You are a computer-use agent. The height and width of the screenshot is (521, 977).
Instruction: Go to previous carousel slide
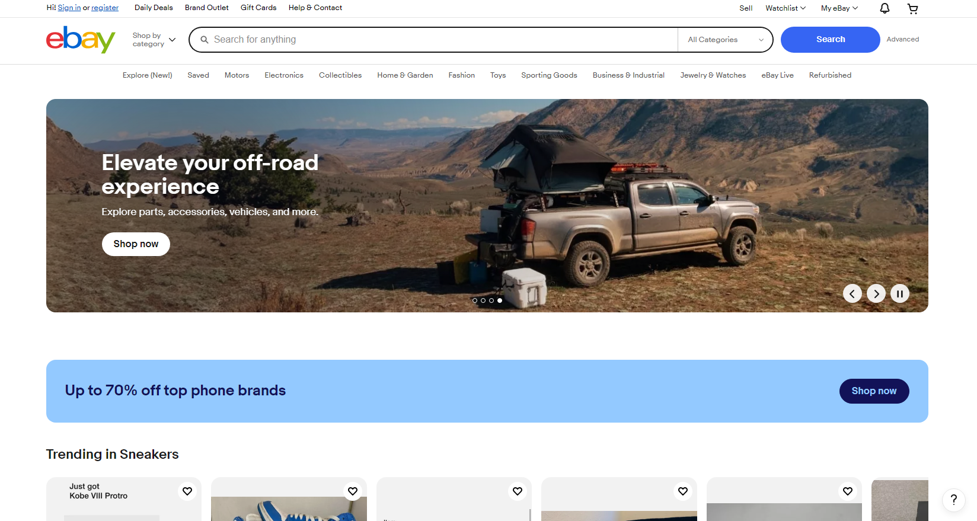852,293
